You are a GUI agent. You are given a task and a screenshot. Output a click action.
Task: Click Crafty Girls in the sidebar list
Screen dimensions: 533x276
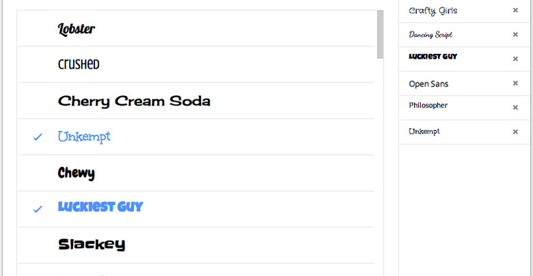(433, 11)
